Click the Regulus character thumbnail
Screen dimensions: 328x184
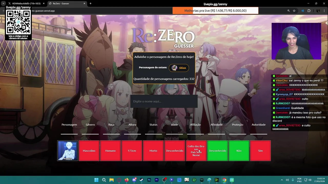[68, 151]
